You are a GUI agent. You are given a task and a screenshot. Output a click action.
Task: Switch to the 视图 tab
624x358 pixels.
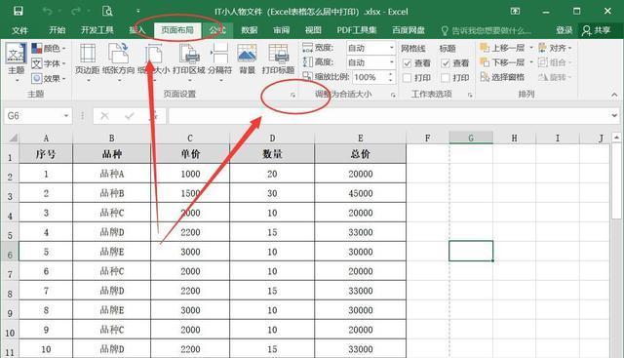pos(313,30)
